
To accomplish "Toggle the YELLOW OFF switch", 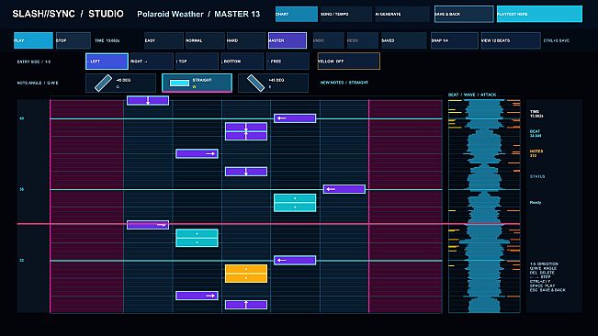I will pos(348,62).
